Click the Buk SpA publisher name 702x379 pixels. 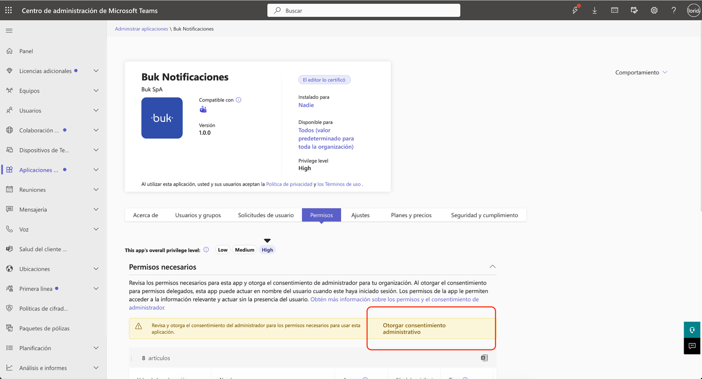click(x=152, y=90)
